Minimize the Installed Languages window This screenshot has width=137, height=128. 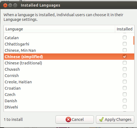pos(10,5)
